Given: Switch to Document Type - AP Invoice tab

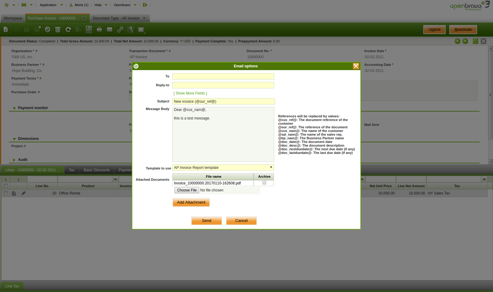Looking at the screenshot, I should (116, 18).
